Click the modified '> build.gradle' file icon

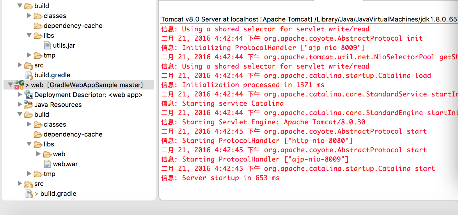tap(29, 194)
